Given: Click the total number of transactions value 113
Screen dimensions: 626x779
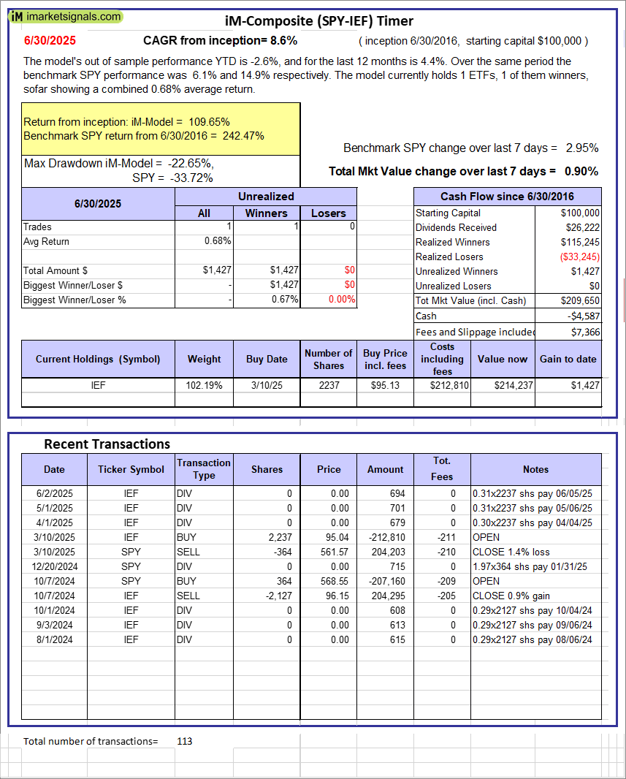Looking at the screenshot, I should tap(185, 741).
